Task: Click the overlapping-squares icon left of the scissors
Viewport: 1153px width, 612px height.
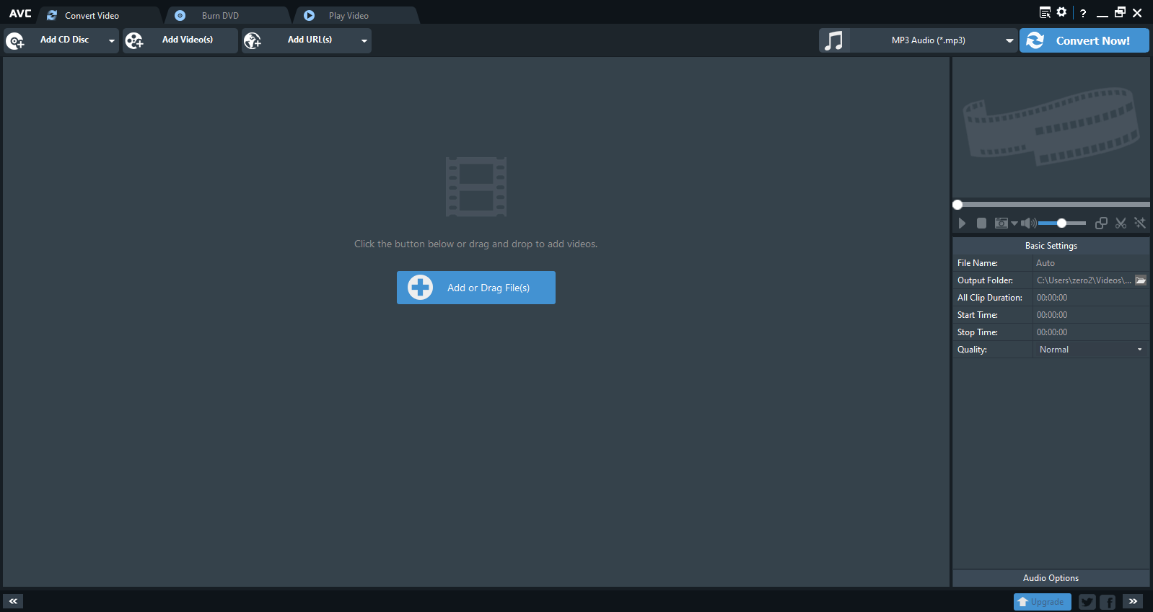Action: tap(1101, 223)
